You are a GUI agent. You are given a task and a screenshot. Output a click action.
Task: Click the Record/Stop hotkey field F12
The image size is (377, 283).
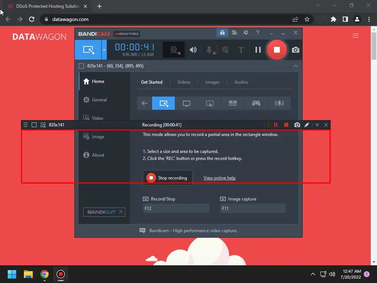pyautogui.click(x=176, y=209)
